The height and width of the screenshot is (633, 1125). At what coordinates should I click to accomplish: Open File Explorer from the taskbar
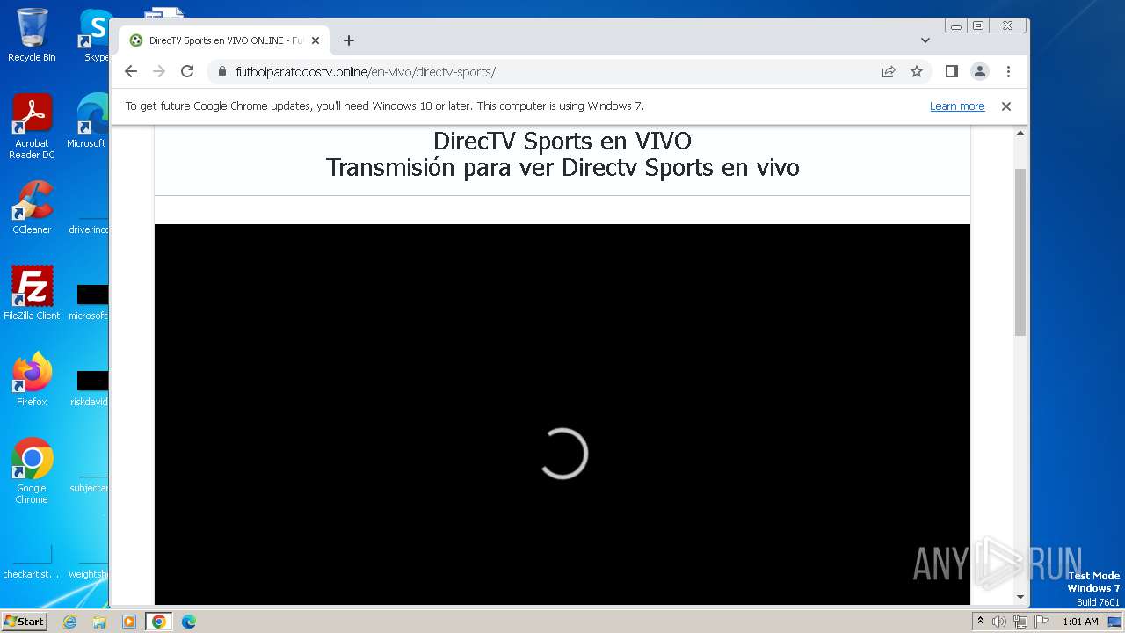click(x=99, y=622)
